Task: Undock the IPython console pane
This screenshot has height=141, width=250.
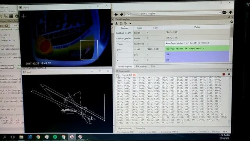Action: click(x=227, y=70)
